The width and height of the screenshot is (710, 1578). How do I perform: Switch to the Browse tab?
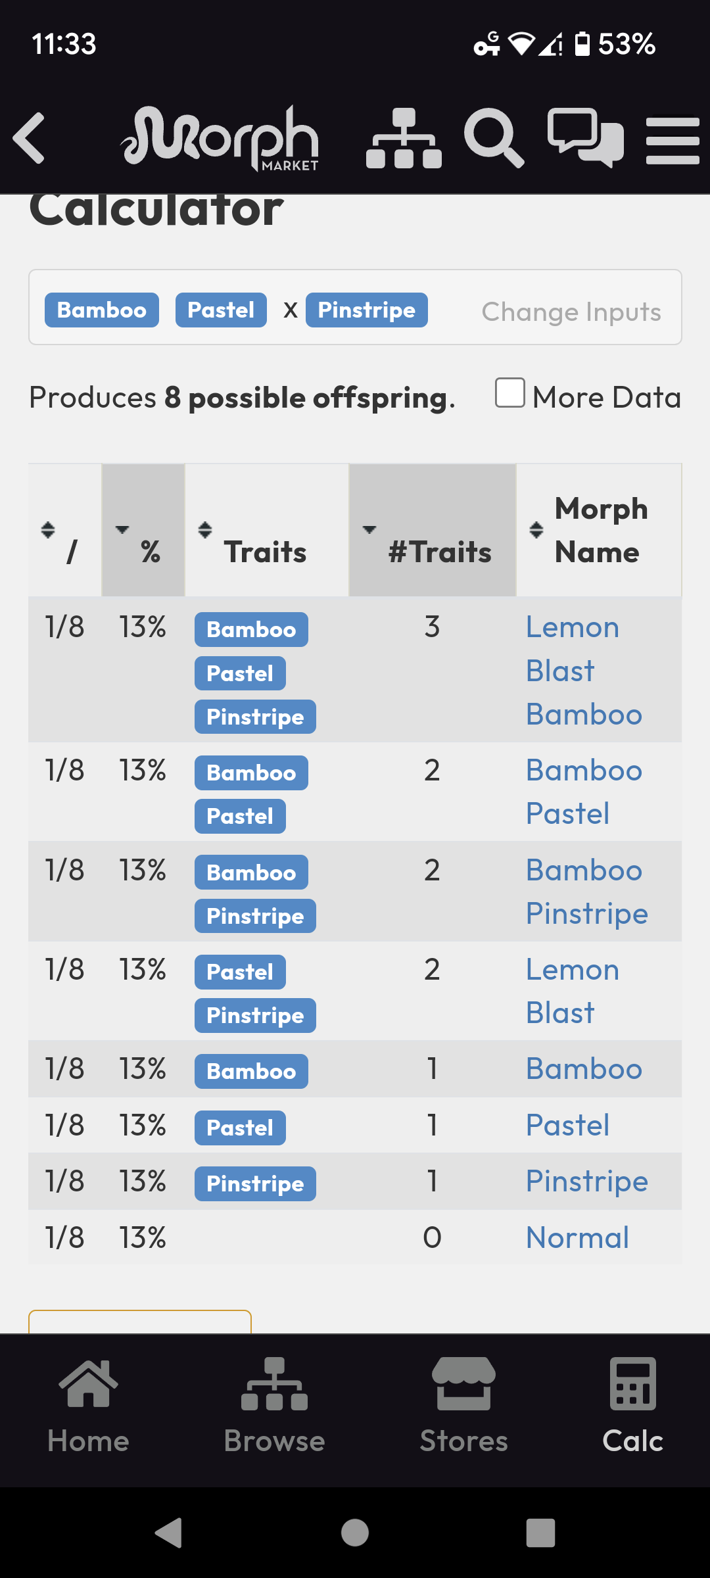(274, 1406)
